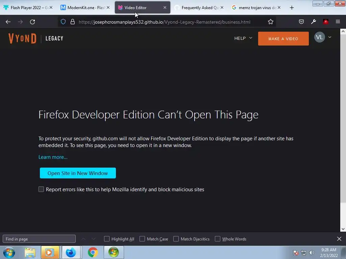Open the Windows Start menu

tap(9, 252)
